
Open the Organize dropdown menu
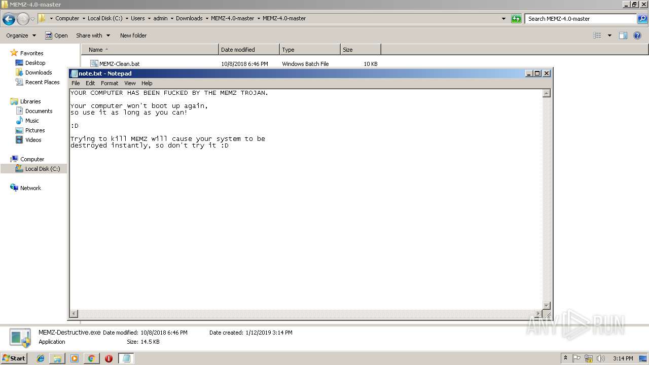[21, 35]
